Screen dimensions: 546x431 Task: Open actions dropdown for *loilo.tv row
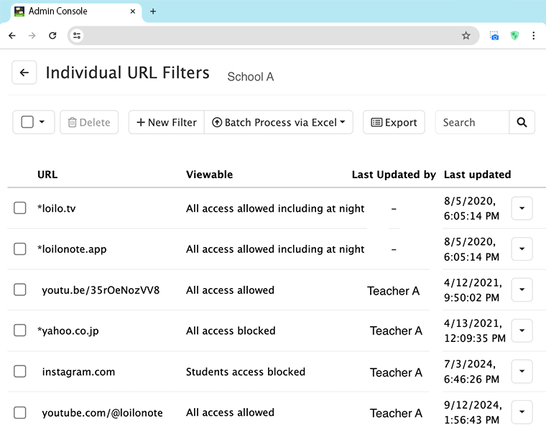[522, 208]
